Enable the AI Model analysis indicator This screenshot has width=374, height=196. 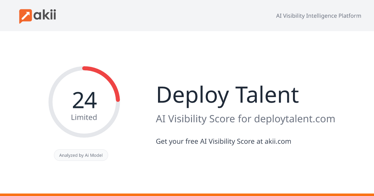pos(81,155)
